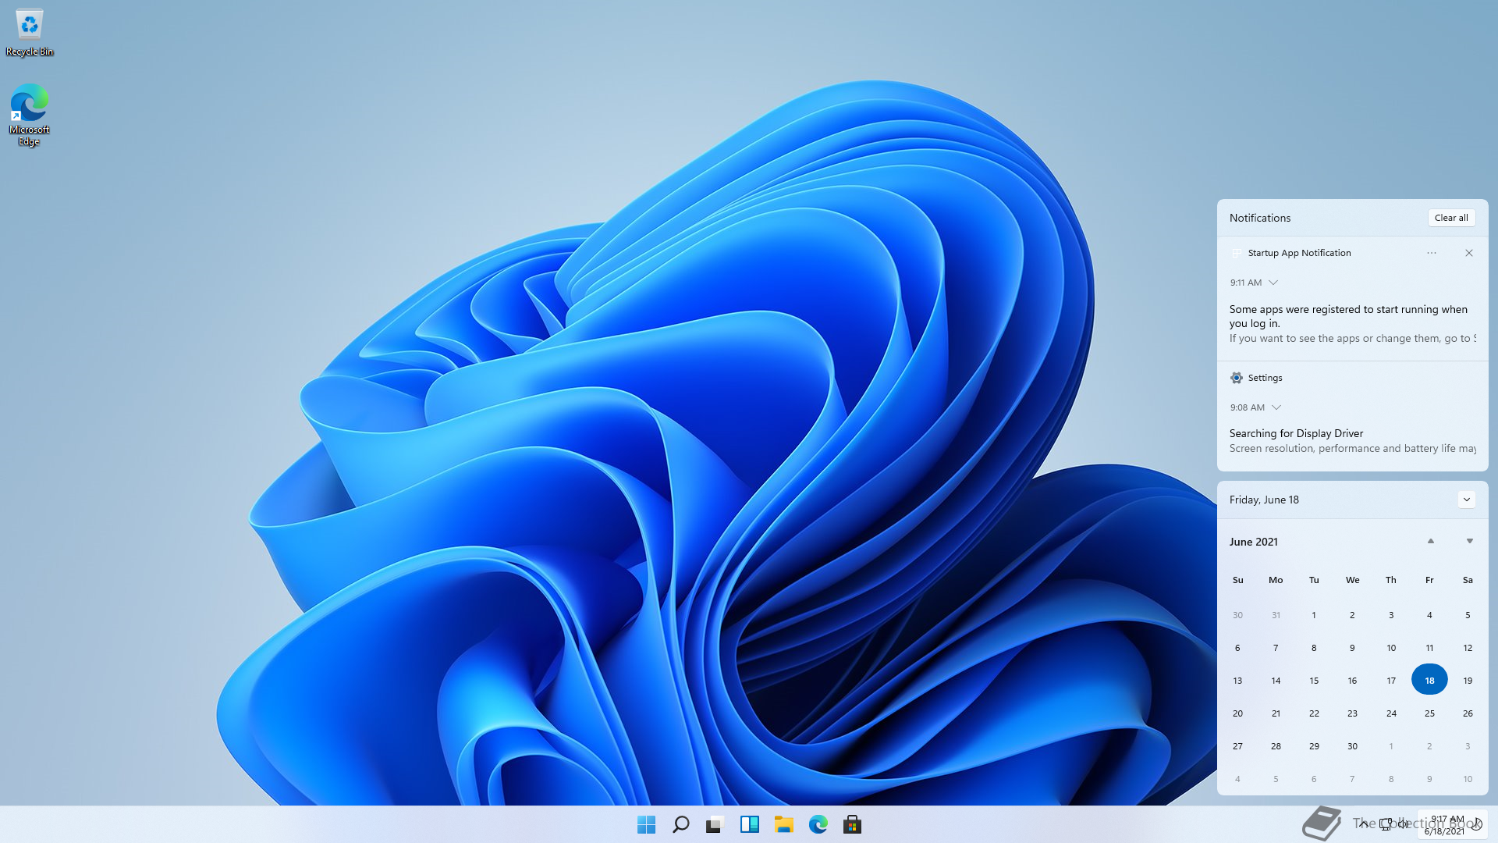Select June 11 in the calendar
This screenshot has width=1498, height=843.
[1429, 648]
